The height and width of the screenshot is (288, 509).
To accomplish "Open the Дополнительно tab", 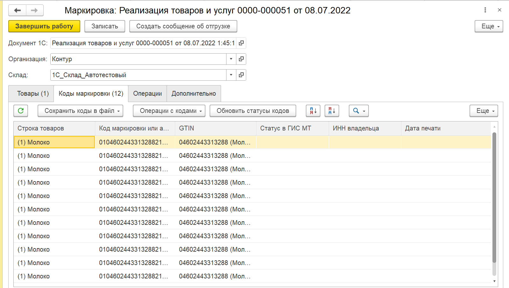I will coord(194,93).
